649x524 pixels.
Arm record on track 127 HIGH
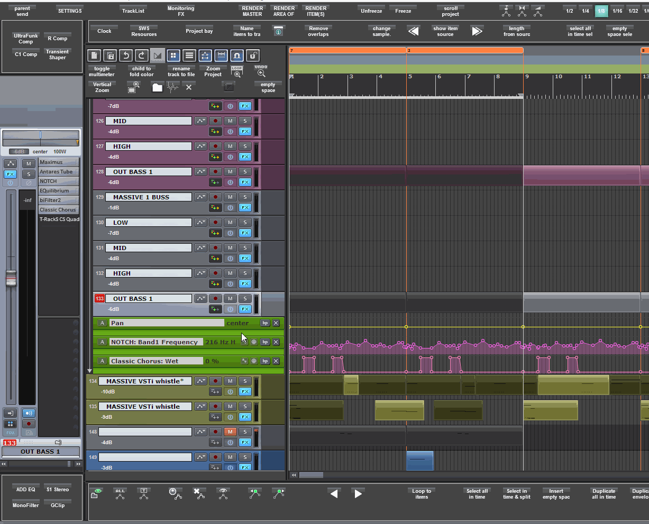coord(215,146)
